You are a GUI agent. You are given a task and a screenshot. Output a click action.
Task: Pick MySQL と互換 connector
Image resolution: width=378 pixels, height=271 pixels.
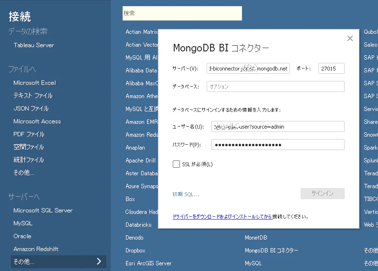142,109
